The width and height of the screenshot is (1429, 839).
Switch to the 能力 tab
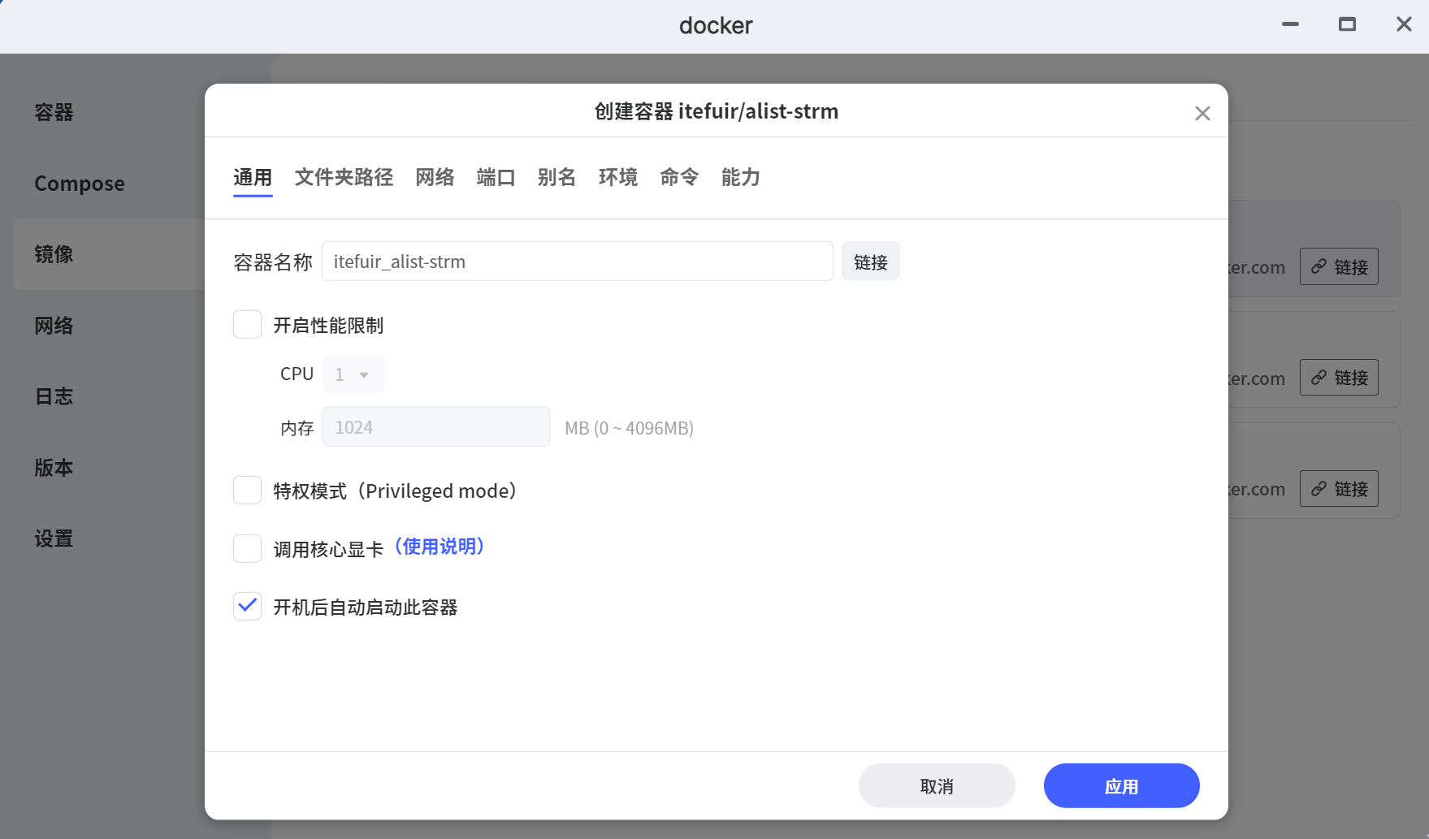coord(740,177)
